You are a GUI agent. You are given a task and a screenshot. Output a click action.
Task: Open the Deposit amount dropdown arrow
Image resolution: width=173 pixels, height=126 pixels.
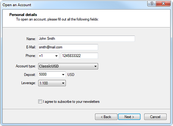[x=63, y=75]
